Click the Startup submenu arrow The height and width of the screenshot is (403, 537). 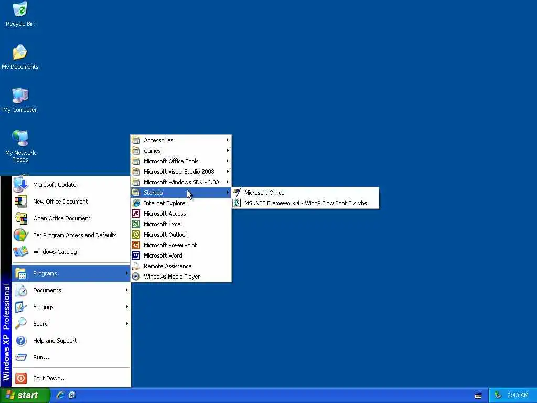tap(228, 193)
